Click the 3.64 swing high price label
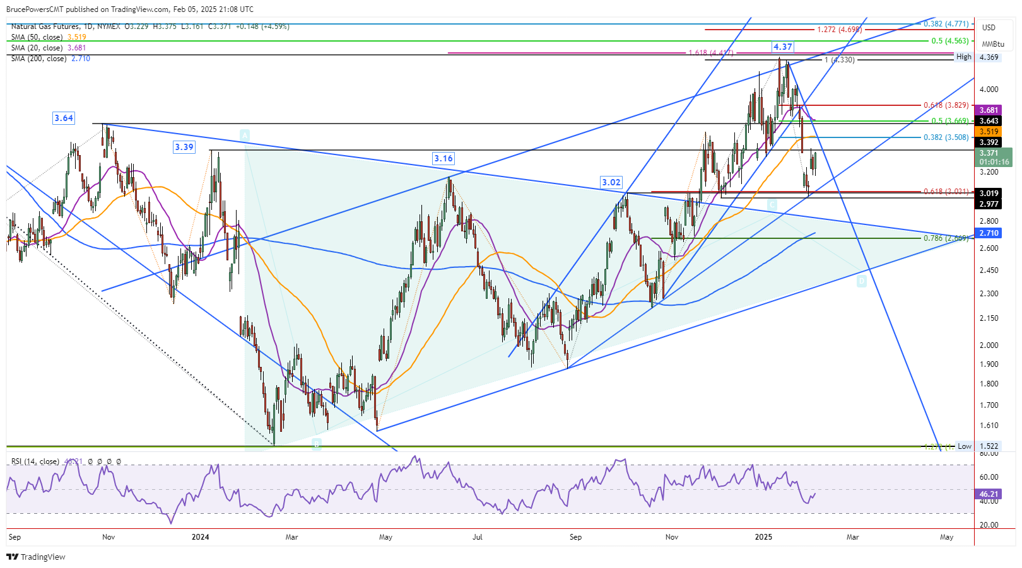The image size is (1022, 568). click(64, 118)
